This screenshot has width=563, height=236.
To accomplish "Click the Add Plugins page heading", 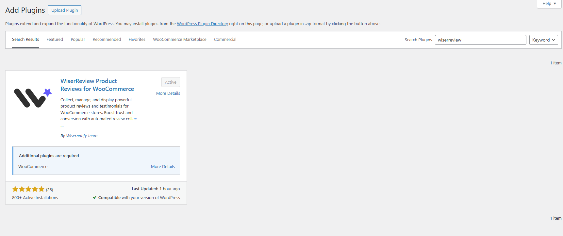I will [x=25, y=10].
